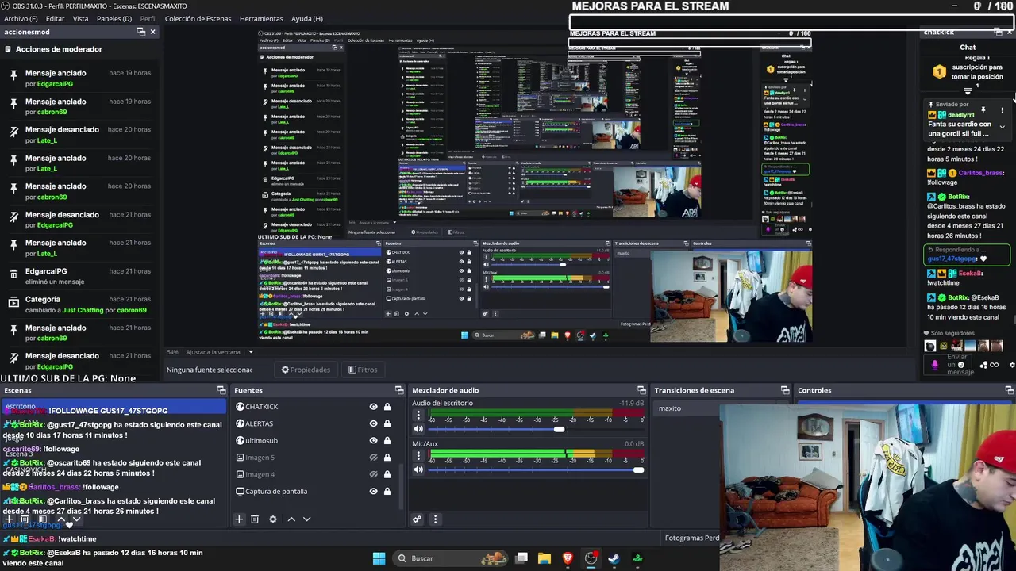The image size is (1016, 571).
Task: Toggle visibility of the ultimosub source
Action: [x=373, y=440]
